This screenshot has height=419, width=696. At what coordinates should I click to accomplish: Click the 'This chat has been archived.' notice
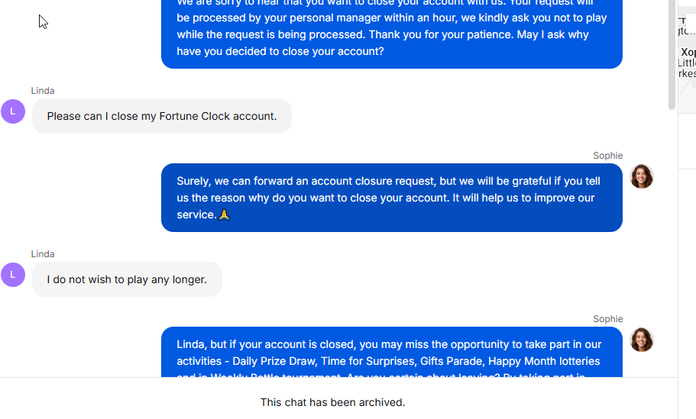332,402
